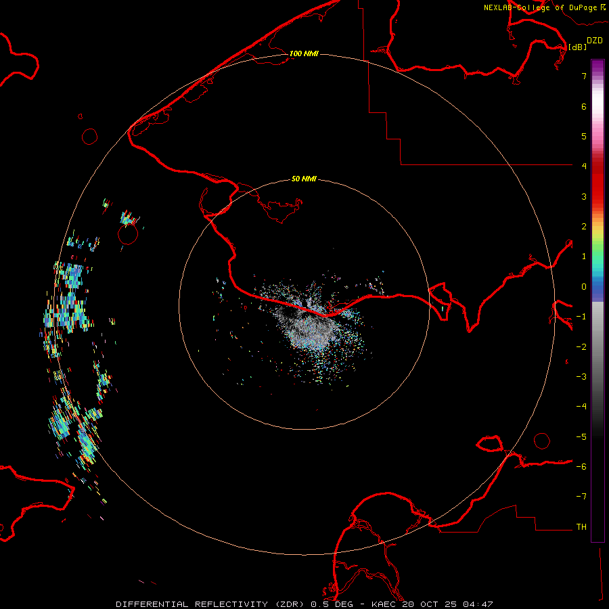
Task: Click the '0' value on the colorbar scale
Action: (584, 287)
